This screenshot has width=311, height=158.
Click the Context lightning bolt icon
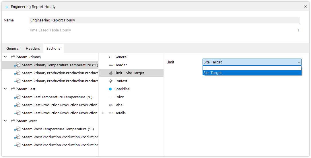(x=111, y=81)
